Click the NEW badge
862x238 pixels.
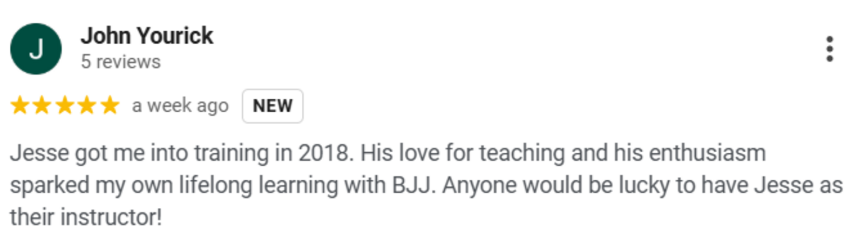(273, 106)
